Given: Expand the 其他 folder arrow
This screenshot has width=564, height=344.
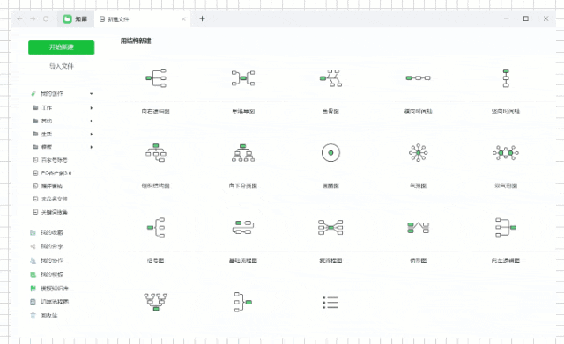Looking at the screenshot, I should (92, 121).
